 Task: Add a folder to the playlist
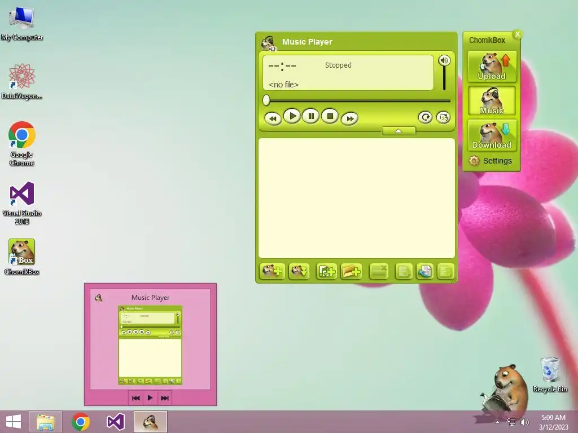(x=351, y=271)
